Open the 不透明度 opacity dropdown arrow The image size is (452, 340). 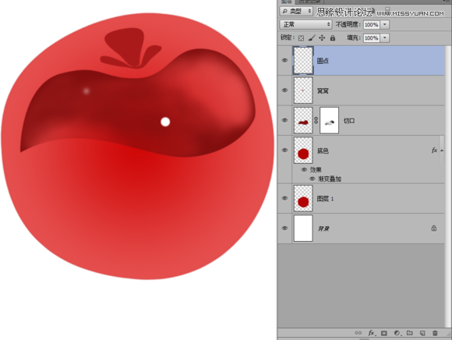(385, 24)
